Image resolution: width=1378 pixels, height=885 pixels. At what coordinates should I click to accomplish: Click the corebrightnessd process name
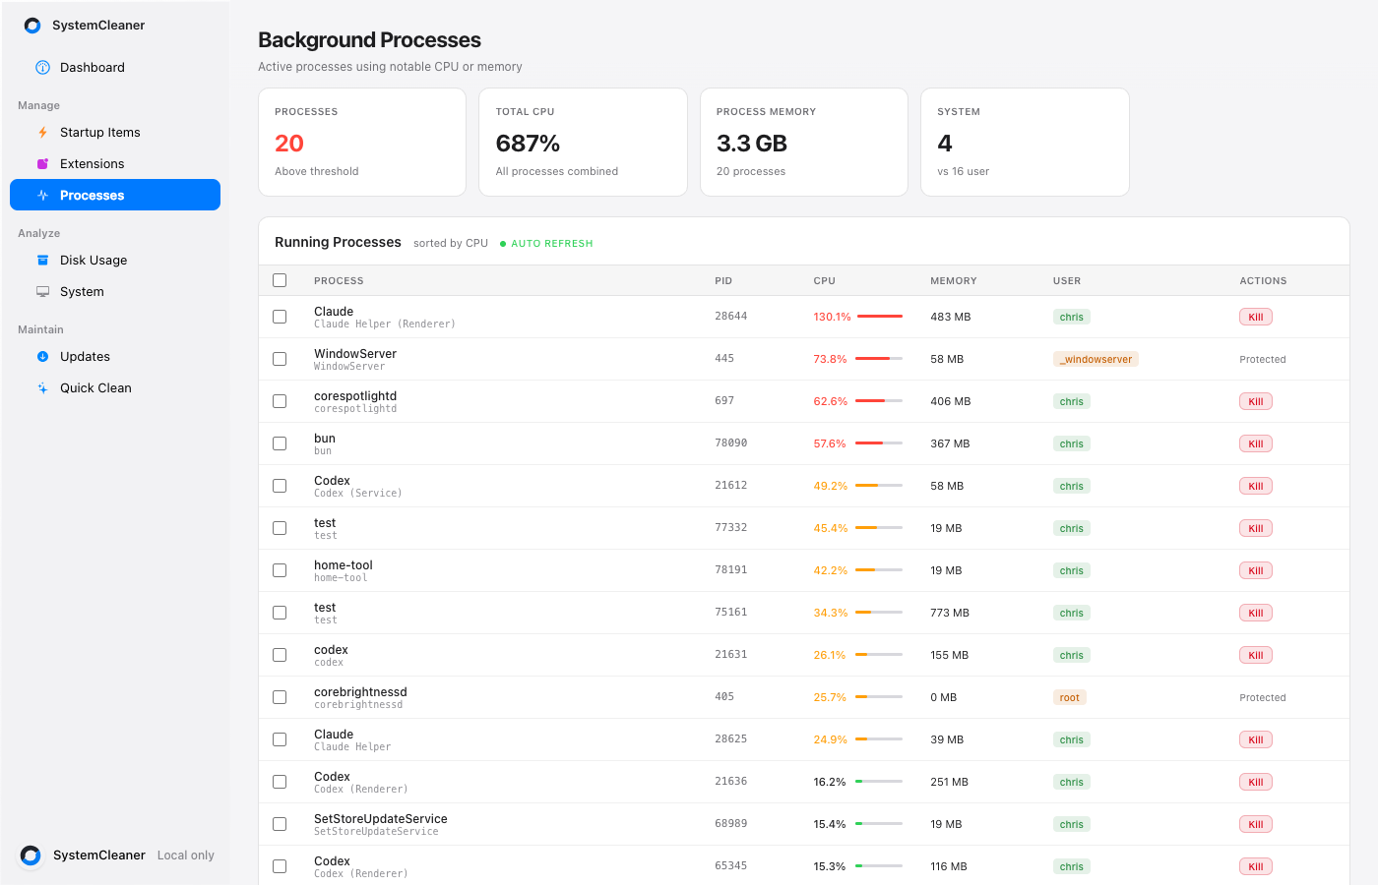(x=360, y=692)
